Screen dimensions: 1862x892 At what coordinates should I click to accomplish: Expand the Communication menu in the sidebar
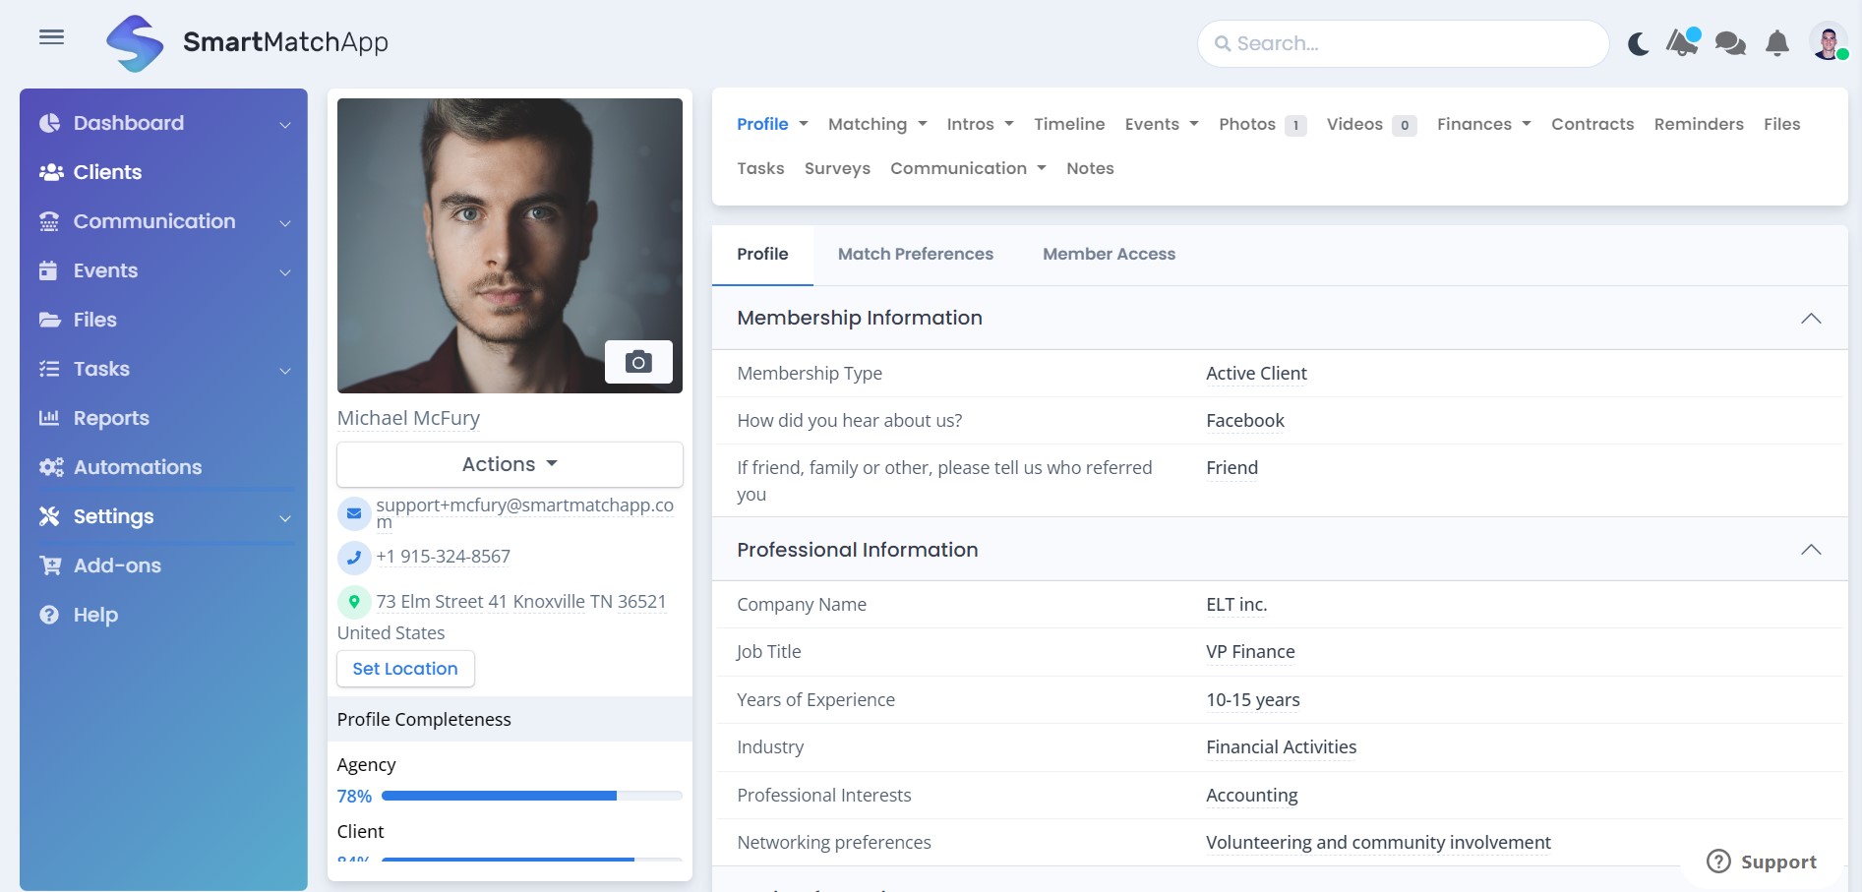click(x=153, y=221)
